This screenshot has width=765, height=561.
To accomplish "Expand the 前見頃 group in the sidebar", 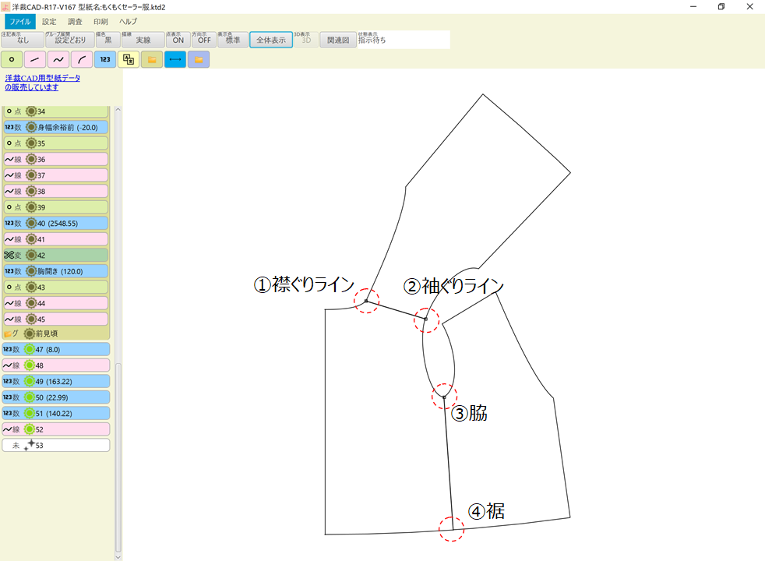I will click(x=55, y=333).
